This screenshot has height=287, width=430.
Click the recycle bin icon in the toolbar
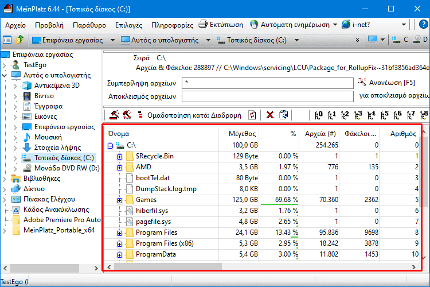284,115
